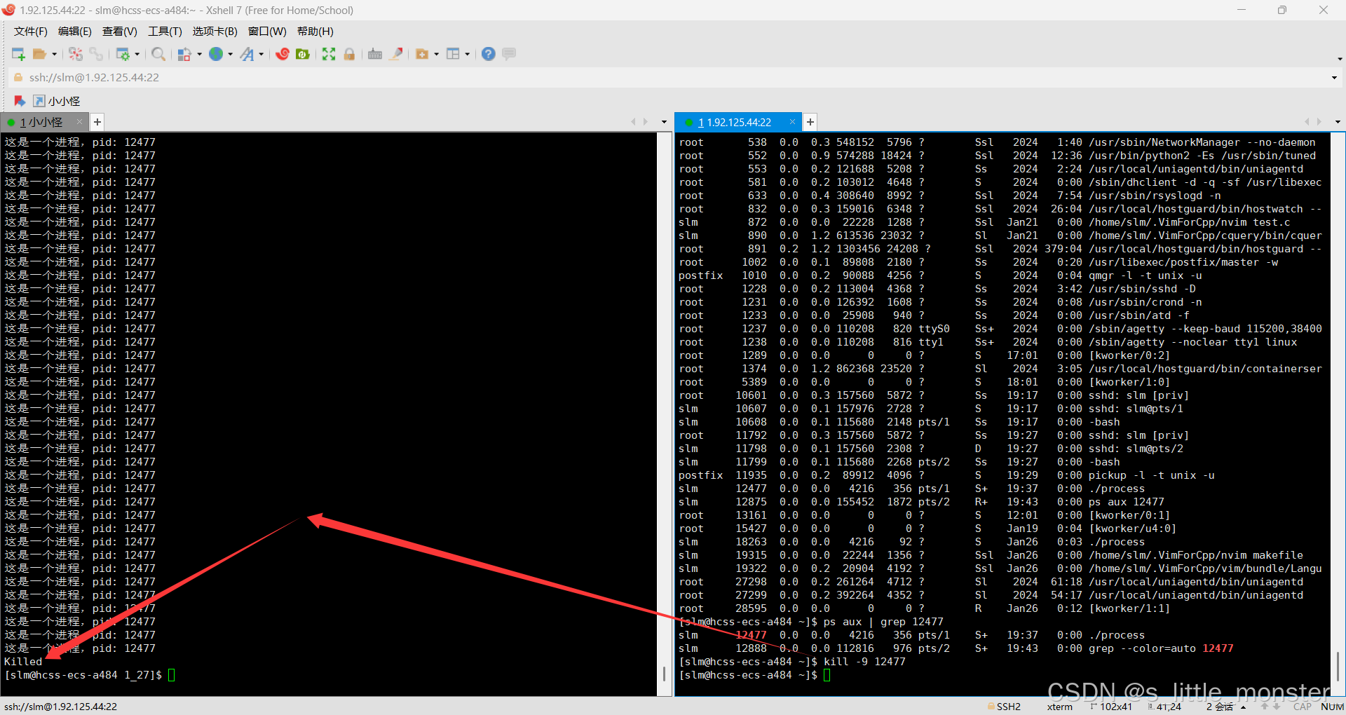Image resolution: width=1346 pixels, height=715 pixels.
Task: Click the globe encoding icon
Action: coord(216,54)
